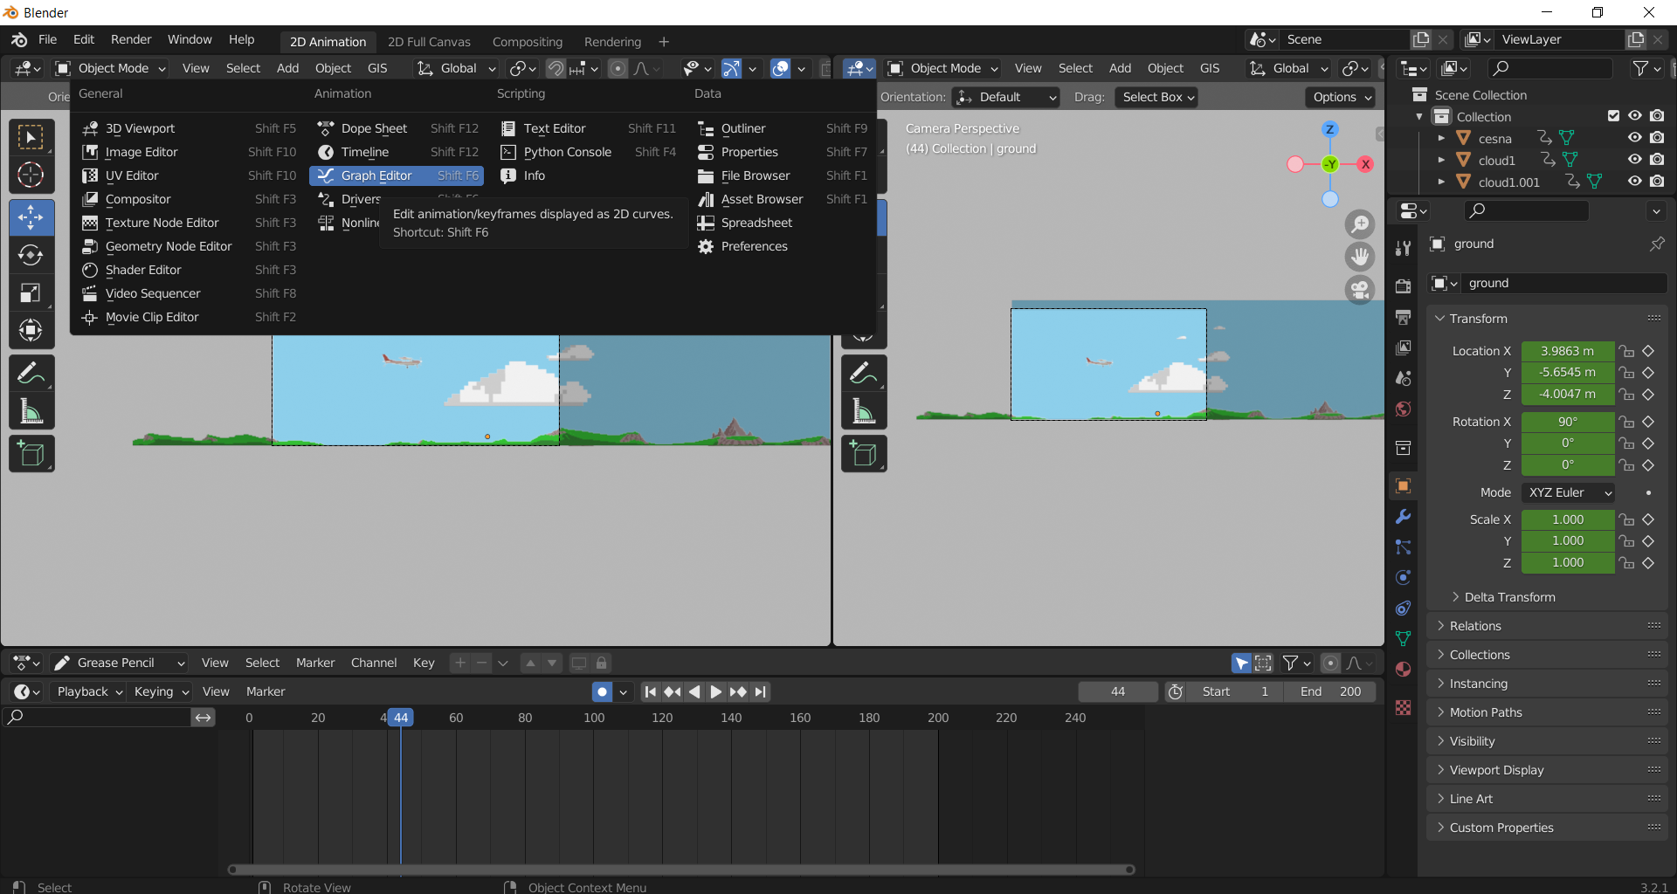This screenshot has width=1677, height=894.
Task: Uncheck the Collection exclude checkbox
Action: point(1613,116)
